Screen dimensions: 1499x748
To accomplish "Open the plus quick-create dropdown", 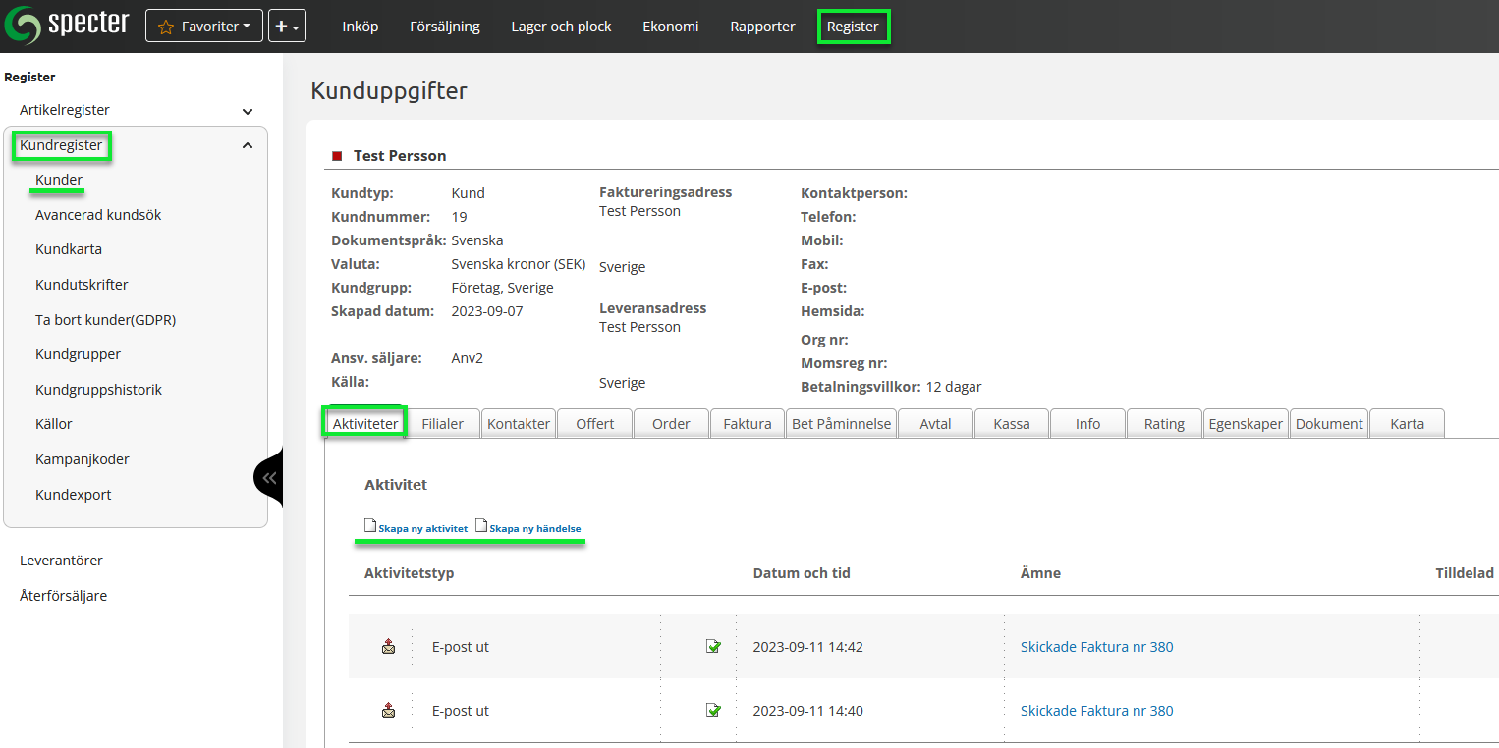I will tap(287, 27).
